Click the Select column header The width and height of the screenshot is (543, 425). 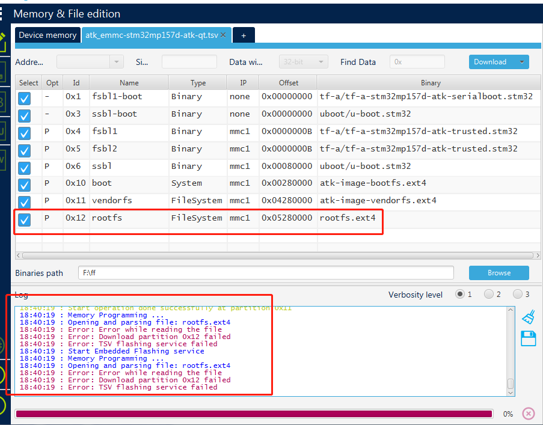pyautogui.click(x=29, y=83)
